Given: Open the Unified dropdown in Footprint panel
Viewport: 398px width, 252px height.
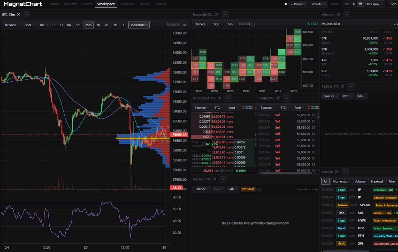Looking at the screenshot, I should pyautogui.click(x=201, y=24).
